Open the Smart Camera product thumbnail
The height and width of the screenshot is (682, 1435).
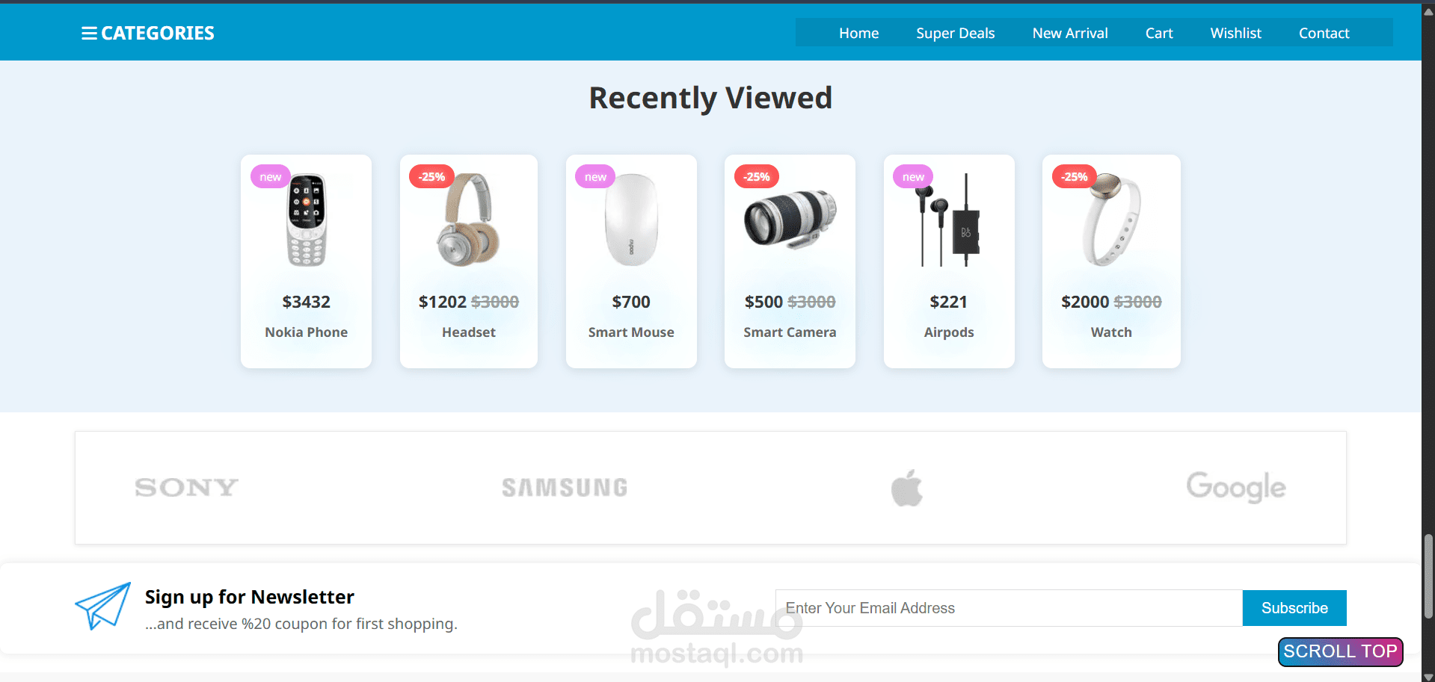(790, 219)
